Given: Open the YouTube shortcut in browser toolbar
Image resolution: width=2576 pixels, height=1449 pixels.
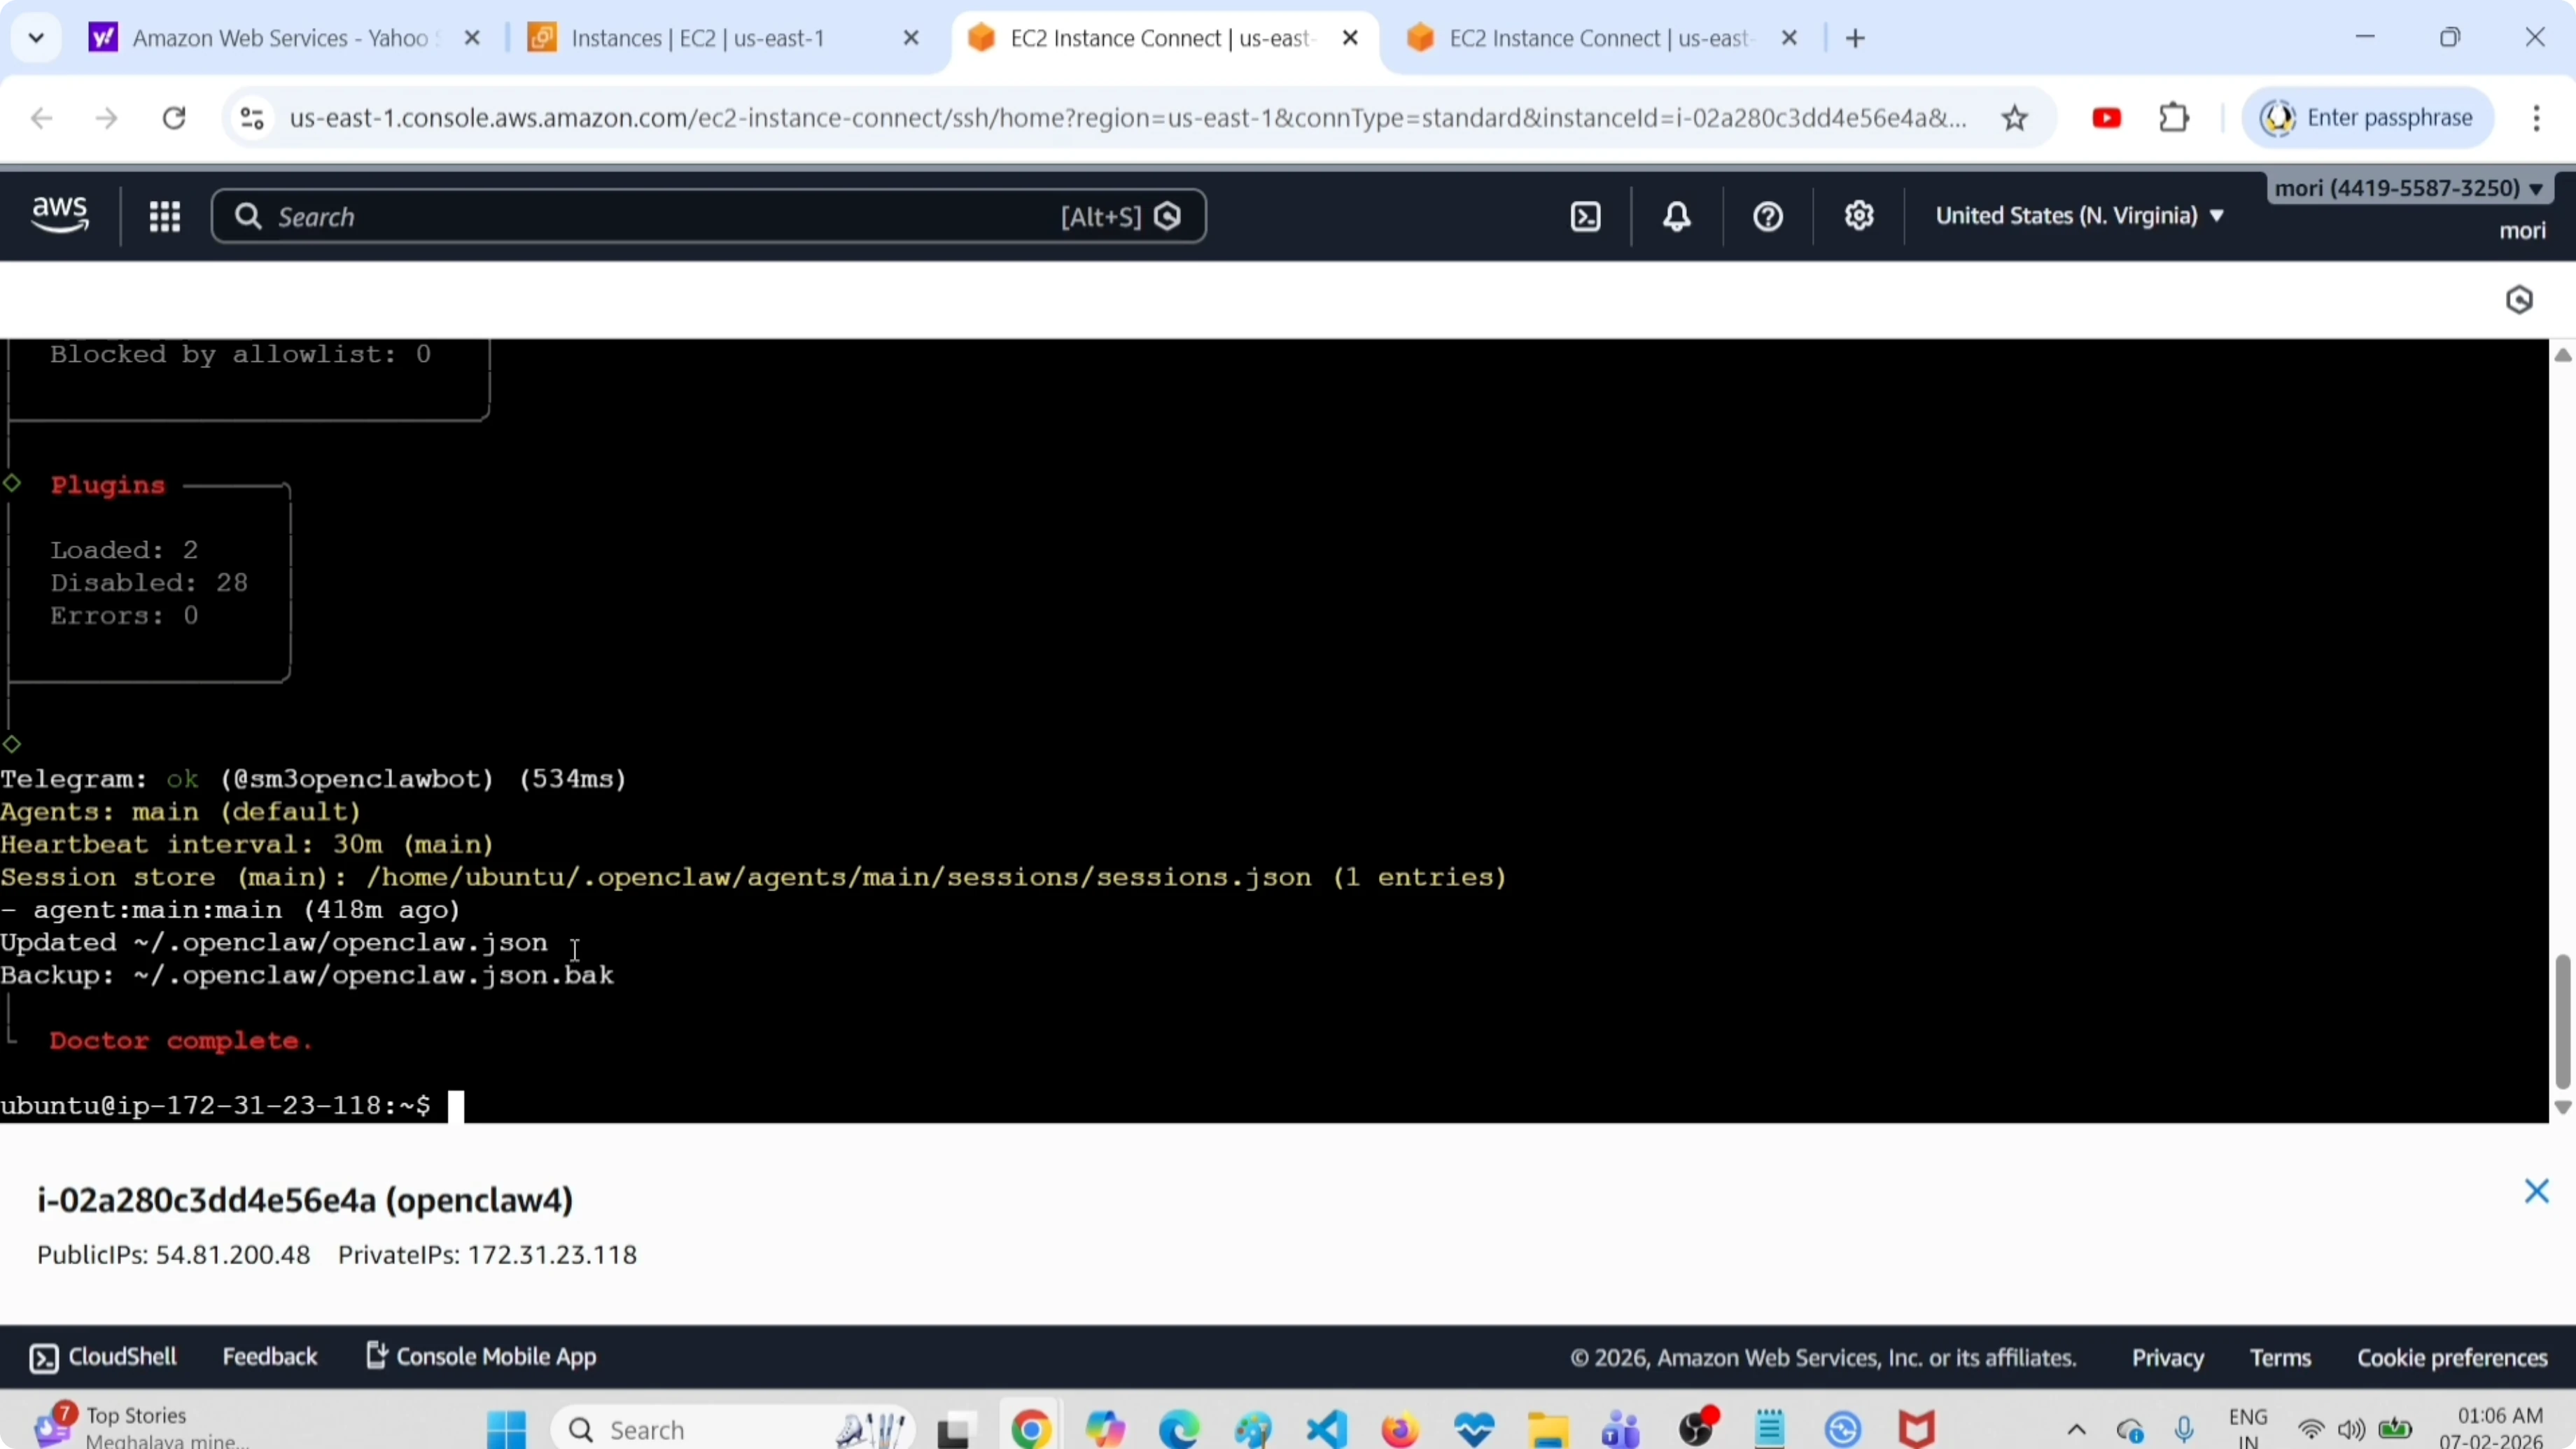Looking at the screenshot, I should coord(2106,117).
